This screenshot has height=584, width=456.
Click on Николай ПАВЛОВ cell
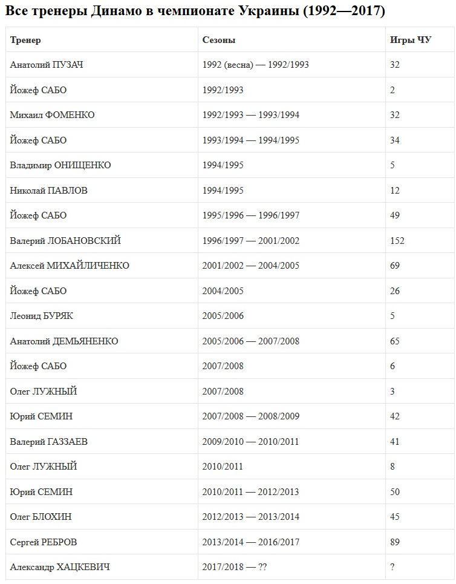point(48,191)
